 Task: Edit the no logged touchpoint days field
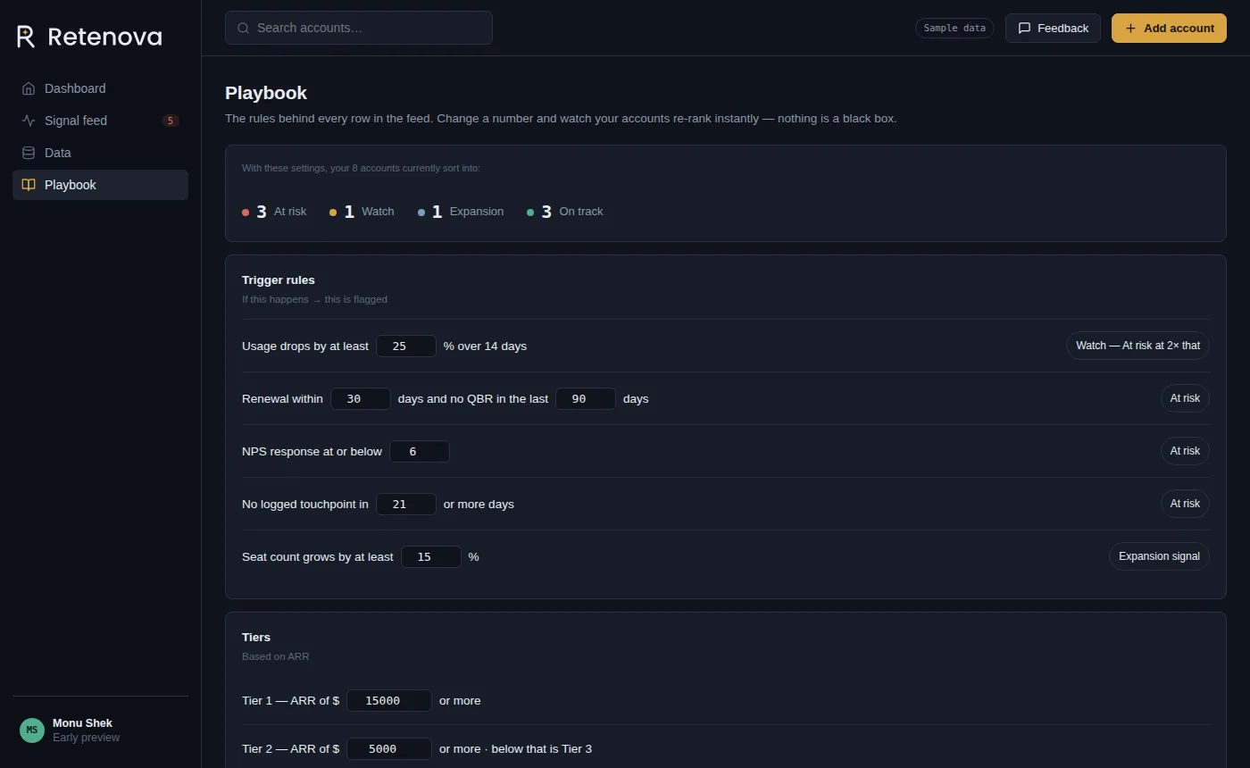point(406,504)
